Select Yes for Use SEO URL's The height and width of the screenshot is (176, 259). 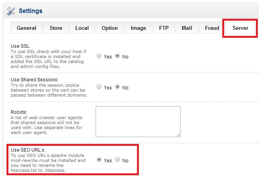99,160
